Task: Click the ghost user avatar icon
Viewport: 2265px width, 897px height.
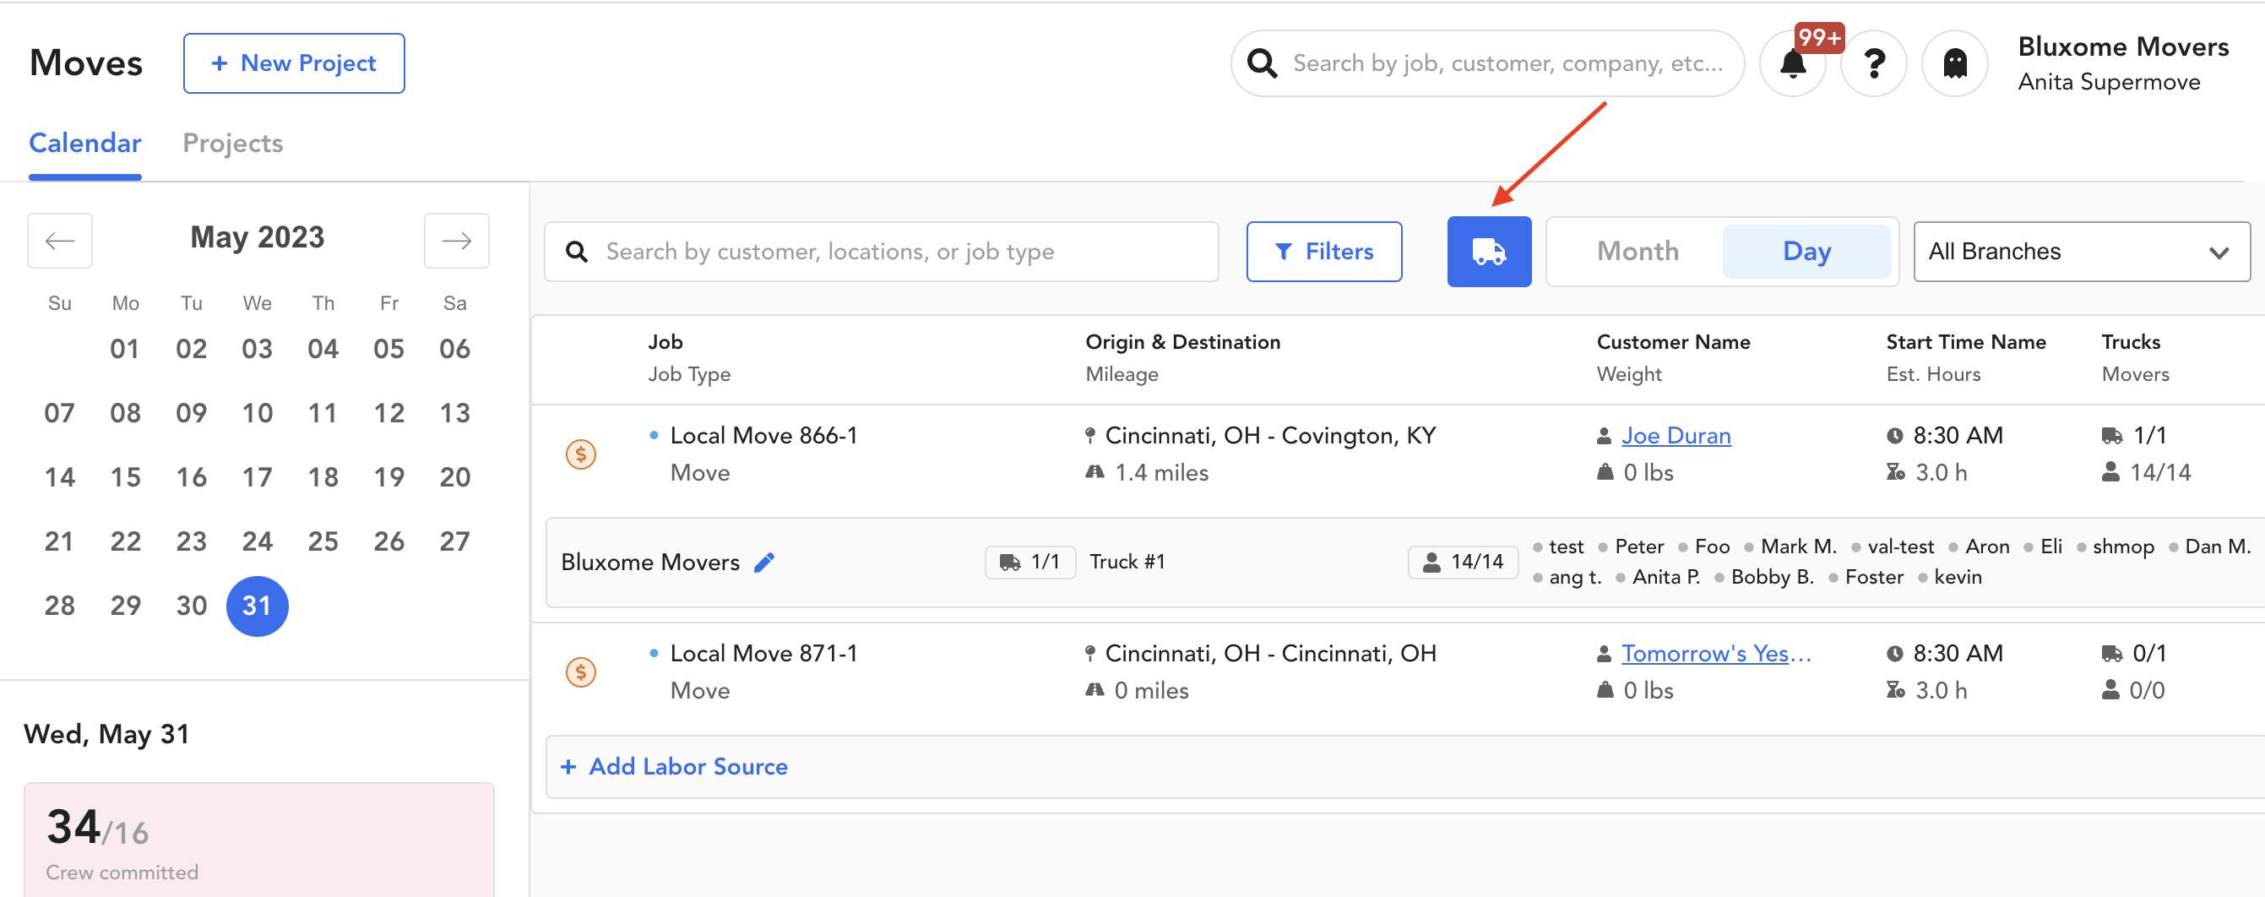Action: [x=1953, y=63]
